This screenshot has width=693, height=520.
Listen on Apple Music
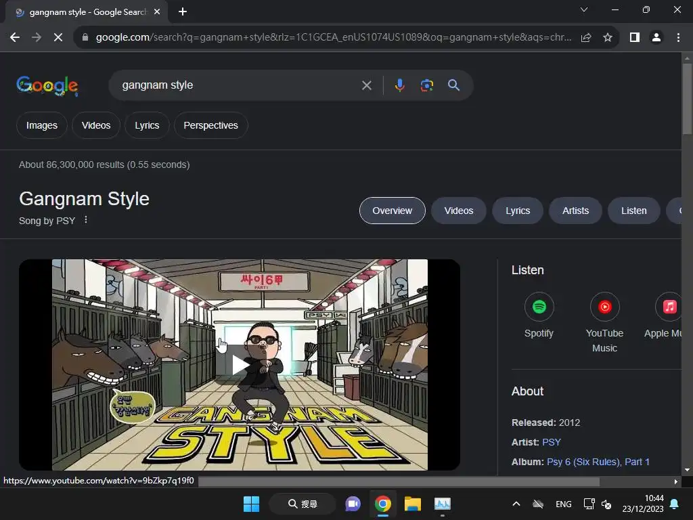(665, 316)
